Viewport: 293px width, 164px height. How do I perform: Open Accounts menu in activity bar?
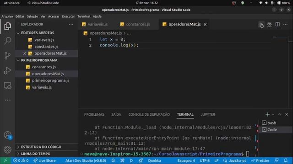click(x=7, y=135)
